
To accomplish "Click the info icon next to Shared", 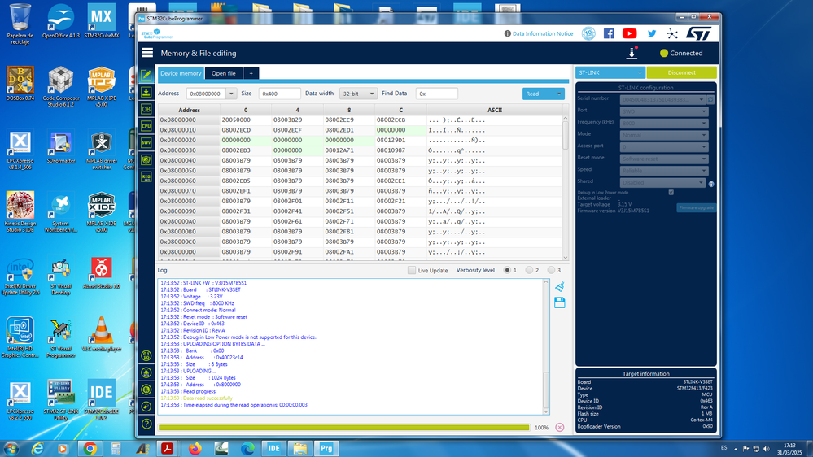I will point(711,184).
